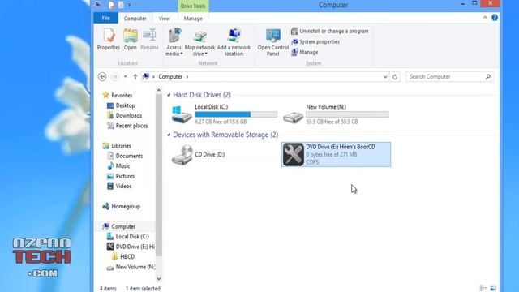519x292 pixels.
Task: Expand the address bar history dropdown
Action: 385,77
